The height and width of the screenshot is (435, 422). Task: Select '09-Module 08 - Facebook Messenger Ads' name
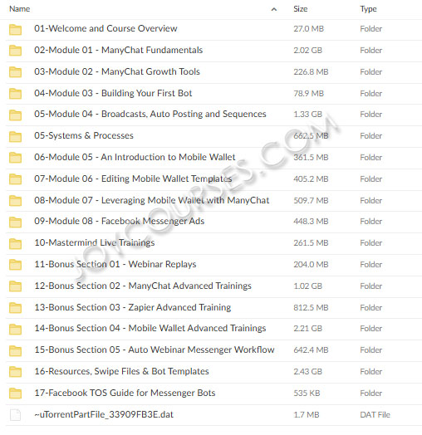click(x=120, y=221)
